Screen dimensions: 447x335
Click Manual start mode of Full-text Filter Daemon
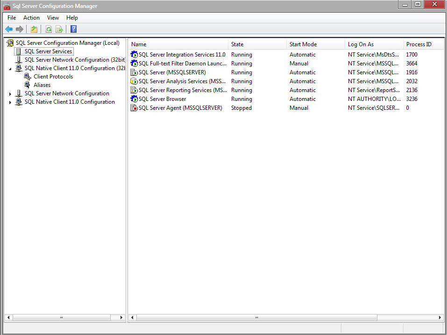click(299, 63)
